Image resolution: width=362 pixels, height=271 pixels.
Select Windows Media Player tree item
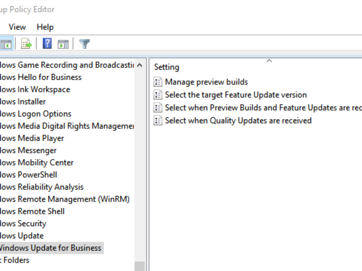coord(32,138)
